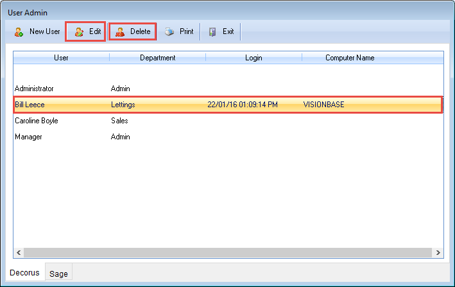
Task: Switch to the Sage tab
Action: coord(58,274)
